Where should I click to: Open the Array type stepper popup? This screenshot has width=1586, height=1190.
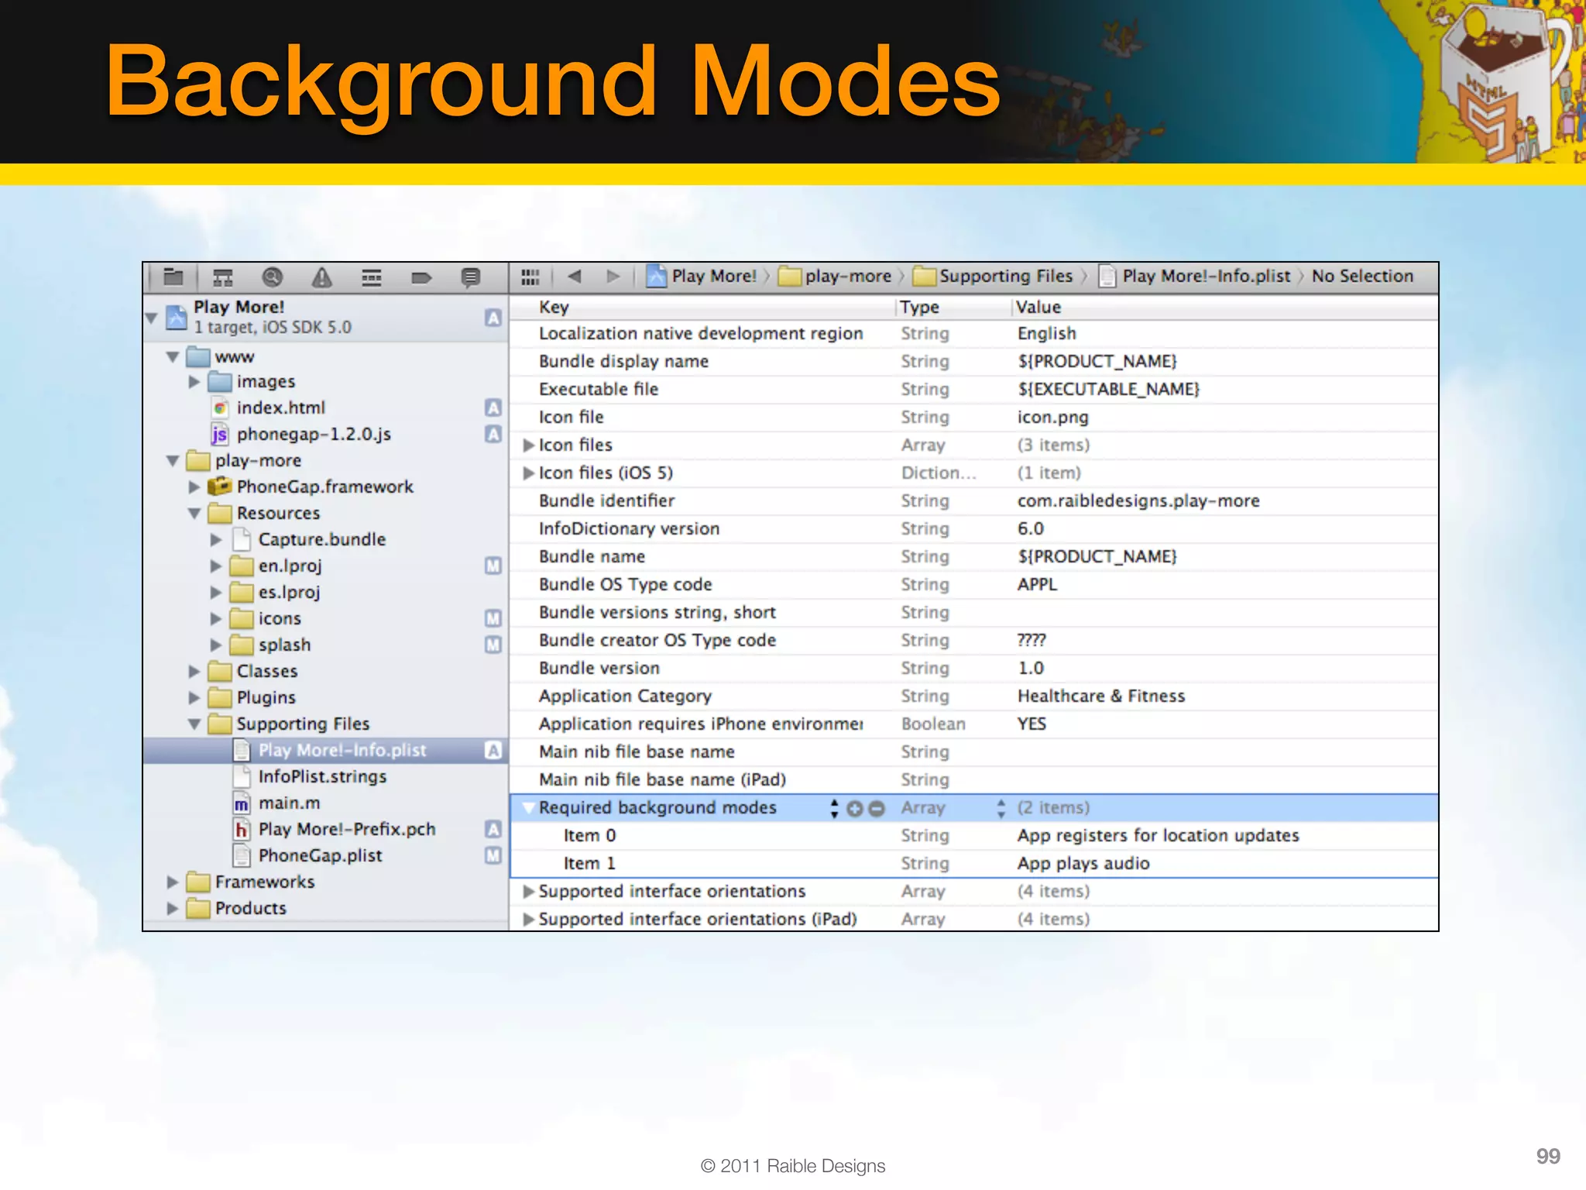(x=1001, y=808)
